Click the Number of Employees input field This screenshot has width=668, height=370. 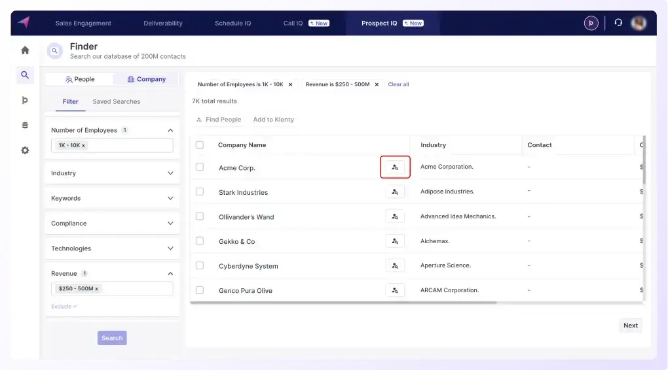coord(112,145)
